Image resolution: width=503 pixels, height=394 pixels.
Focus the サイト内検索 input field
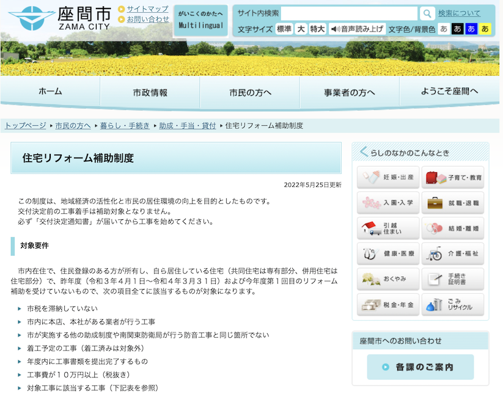click(349, 13)
